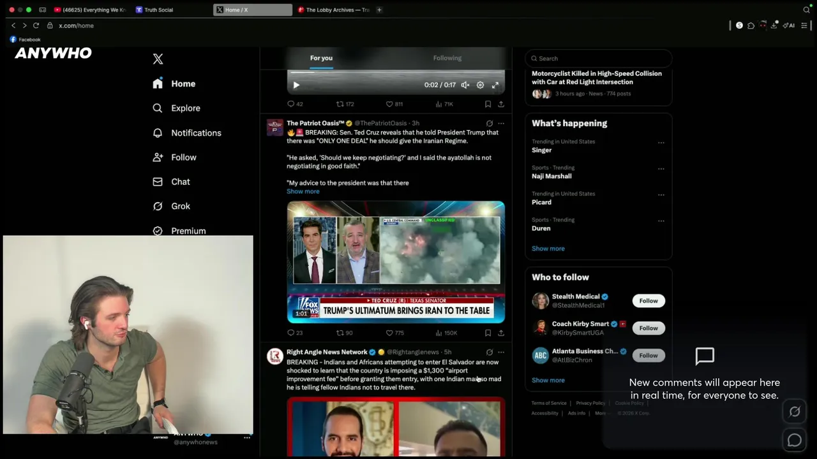Viewport: 817px width, 459px height.
Task: Follow Coach Kirby Smart
Action: [x=648, y=328]
